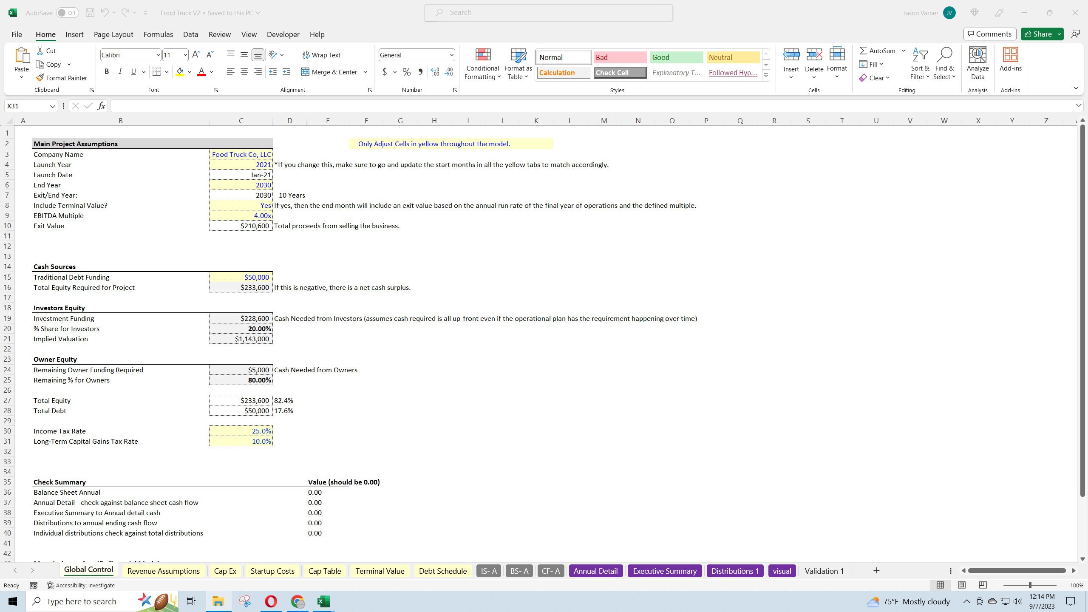Screen dimensions: 1088x612
Task: Toggle AutoSave switch
Action: coord(67,13)
